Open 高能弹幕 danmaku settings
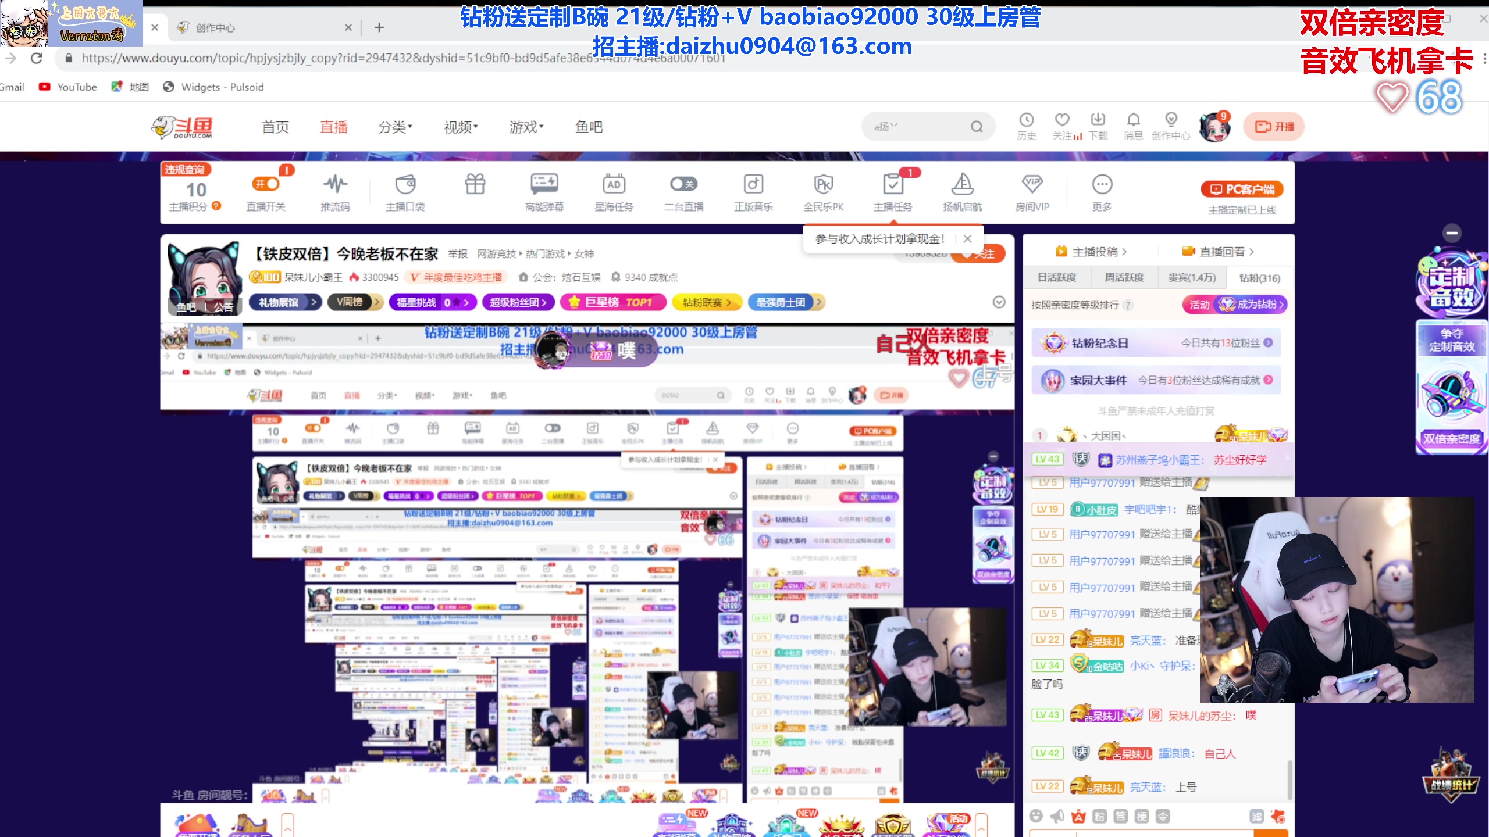This screenshot has height=837, width=1489. point(544,193)
